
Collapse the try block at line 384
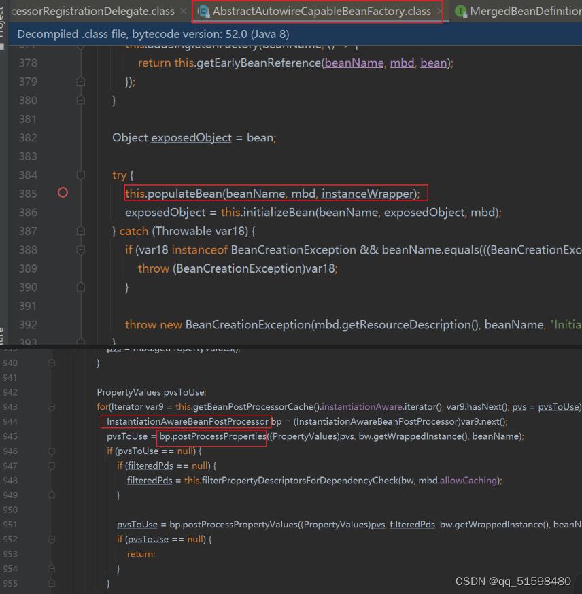tap(82, 174)
